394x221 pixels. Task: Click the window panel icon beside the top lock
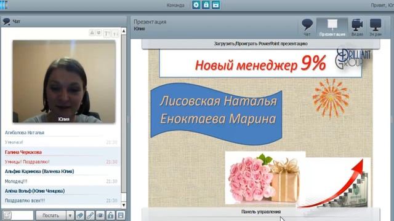coord(215,5)
